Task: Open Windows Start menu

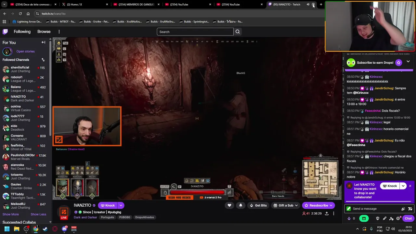Action: (x=7, y=229)
